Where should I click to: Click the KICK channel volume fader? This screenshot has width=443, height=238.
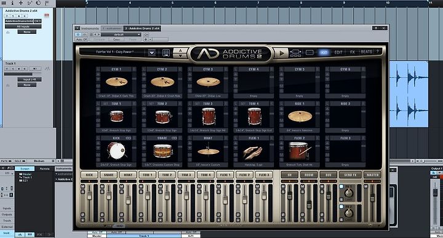point(89,196)
